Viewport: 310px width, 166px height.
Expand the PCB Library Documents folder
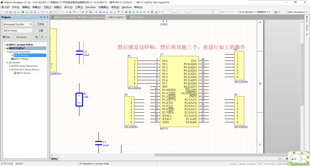10,66
